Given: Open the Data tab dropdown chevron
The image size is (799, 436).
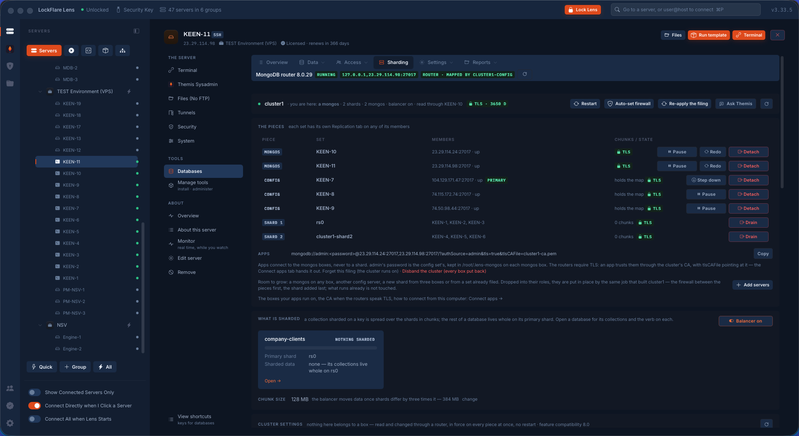Looking at the screenshot, I should (323, 63).
